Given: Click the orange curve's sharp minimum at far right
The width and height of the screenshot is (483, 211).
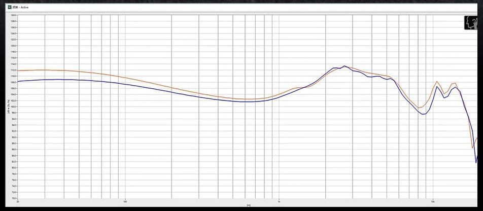Looking at the screenshot, I should click(x=473, y=148).
